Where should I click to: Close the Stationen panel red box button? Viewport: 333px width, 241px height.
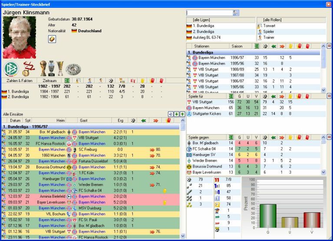click(329, 46)
